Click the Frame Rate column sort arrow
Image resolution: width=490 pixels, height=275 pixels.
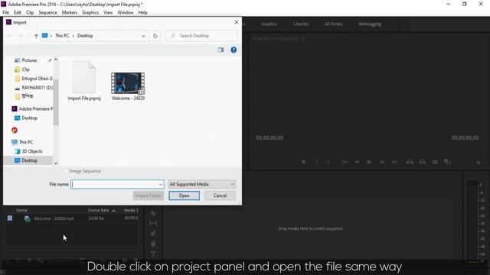(x=114, y=211)
